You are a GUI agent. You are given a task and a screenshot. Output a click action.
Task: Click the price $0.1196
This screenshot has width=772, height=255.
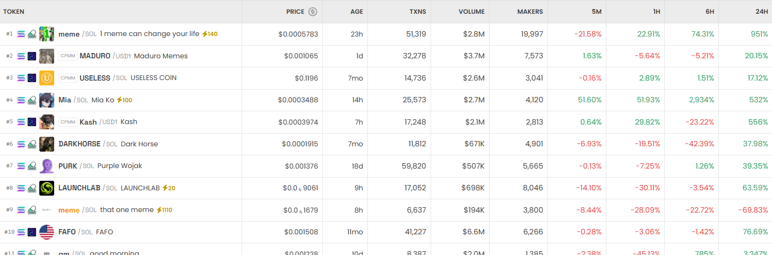tap(306, 78)
